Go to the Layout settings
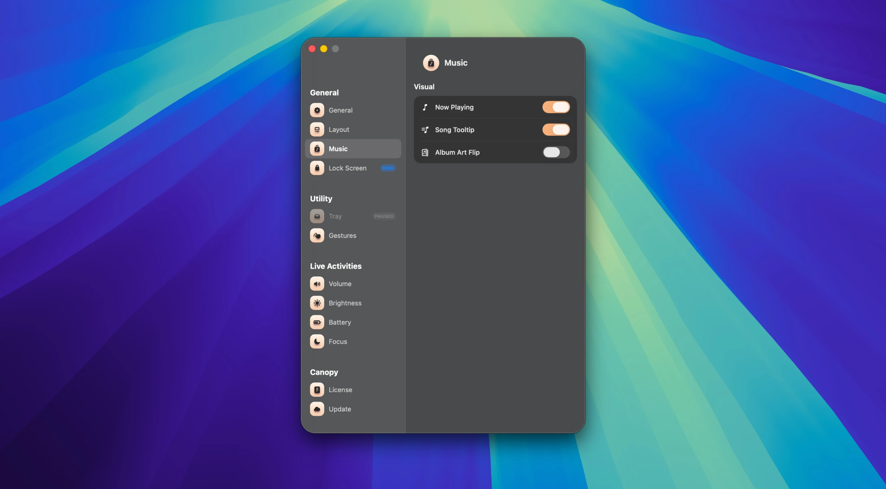The height and width of the screenshot is (489, 886). 353,130
